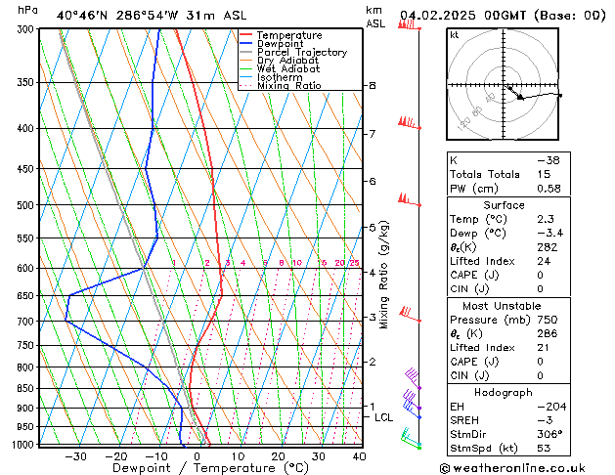Select the 500 pressure level label

pos(27,205)
